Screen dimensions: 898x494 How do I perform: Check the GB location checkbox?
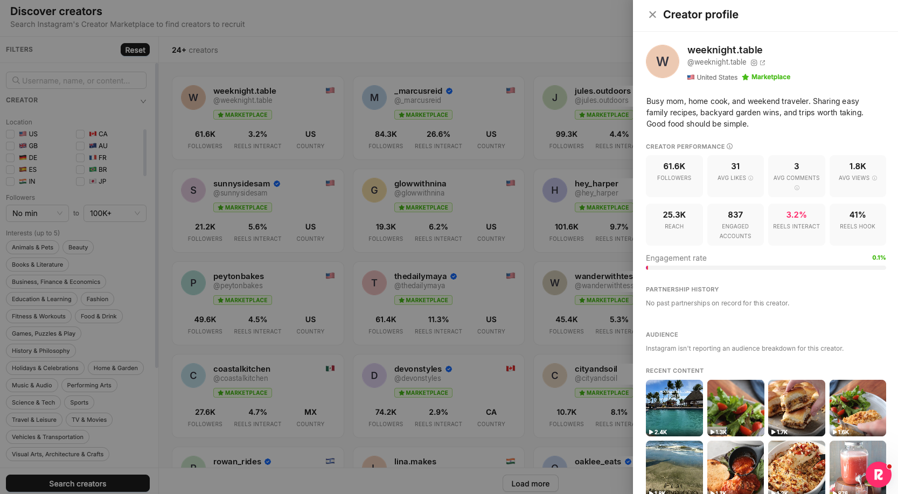click(10, 146)
